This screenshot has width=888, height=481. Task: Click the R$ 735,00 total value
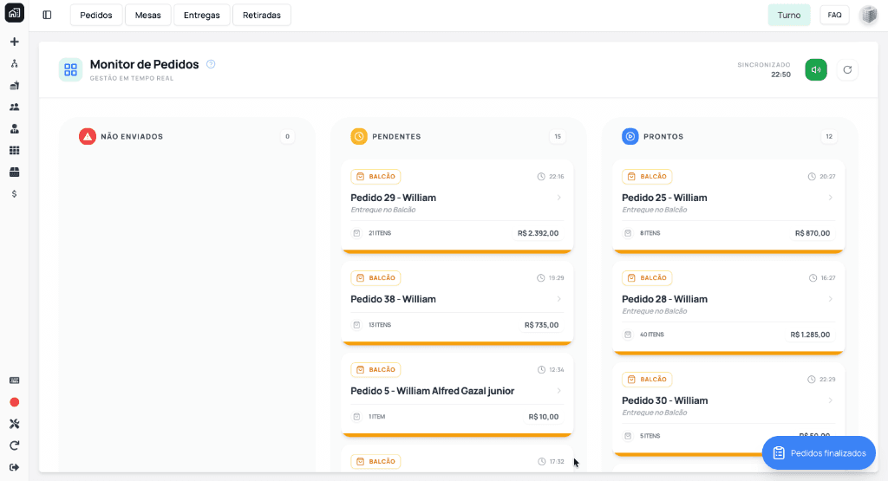coord(541,325)
